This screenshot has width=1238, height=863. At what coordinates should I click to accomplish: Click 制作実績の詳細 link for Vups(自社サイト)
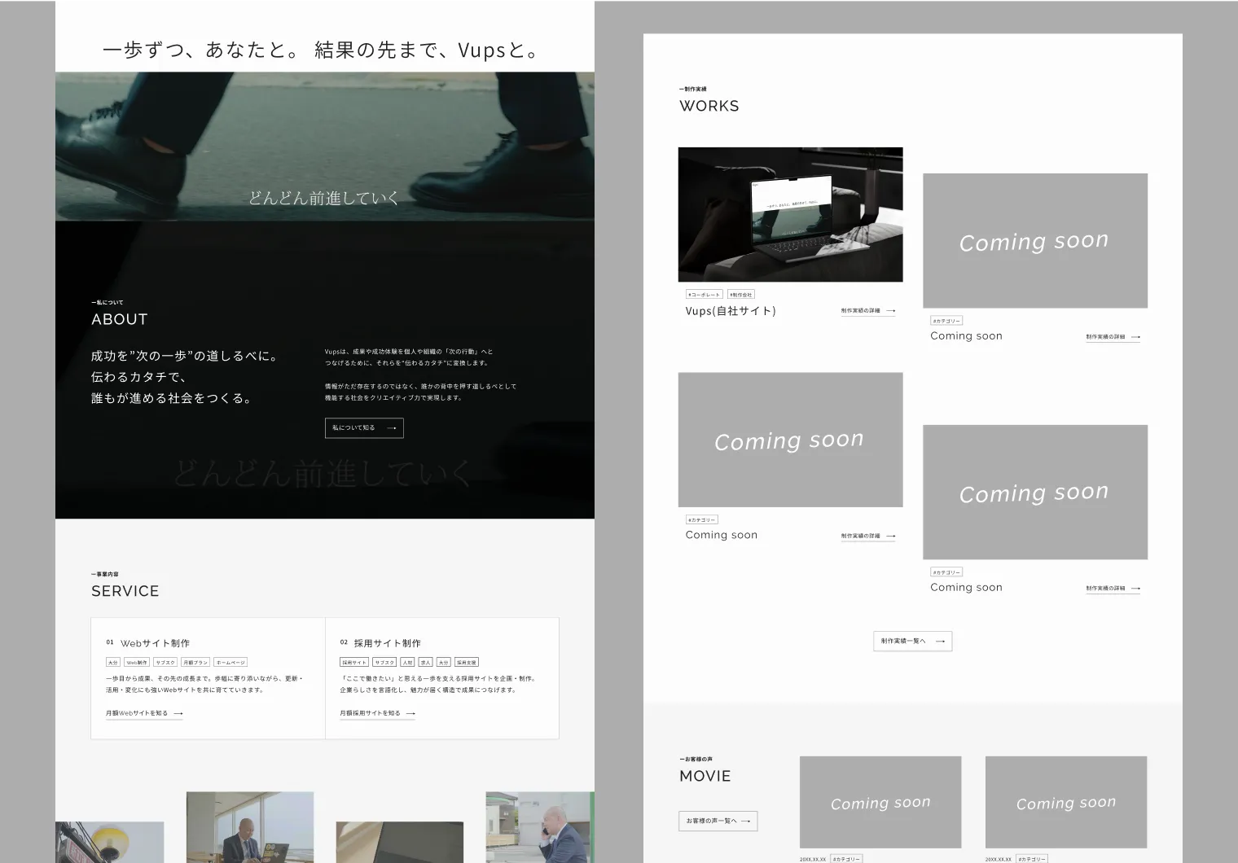click(861, 311)
